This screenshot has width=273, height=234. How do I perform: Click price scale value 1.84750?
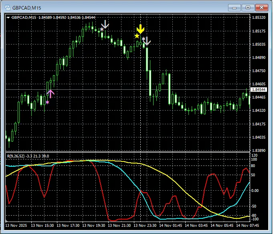(259, 71)
